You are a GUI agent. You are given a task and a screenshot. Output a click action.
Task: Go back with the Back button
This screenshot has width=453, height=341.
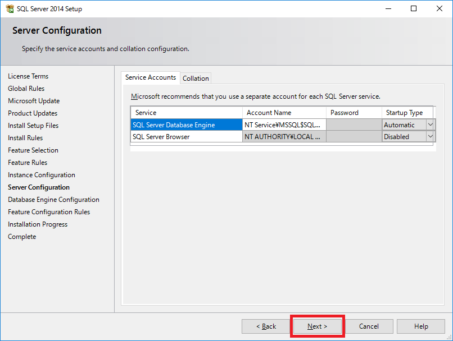266,326
